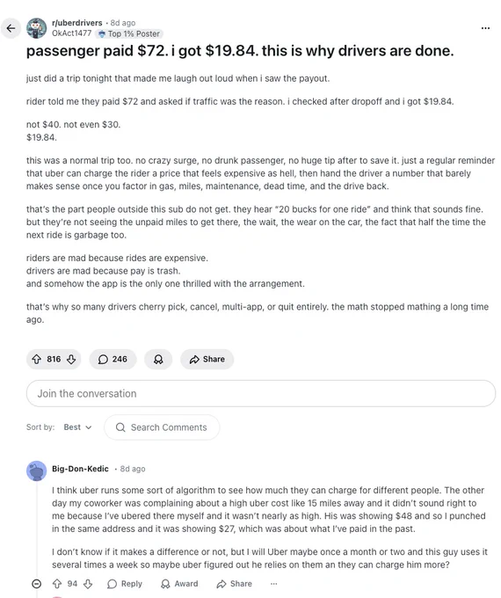501x598 pixels.
Task: Open the OkAct1477 user profile
Action: (72, 33)
